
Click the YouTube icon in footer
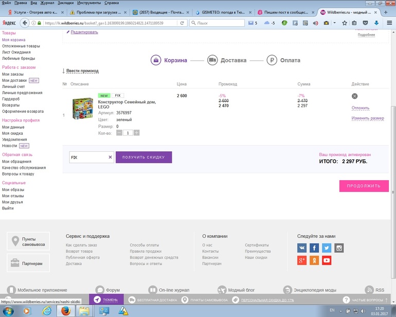click(327, 260)
